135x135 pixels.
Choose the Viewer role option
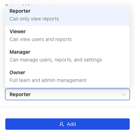click(x=67, y=36)
